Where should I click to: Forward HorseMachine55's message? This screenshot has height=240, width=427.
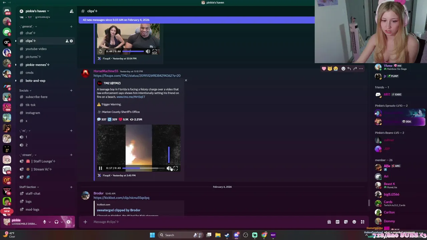355,69
